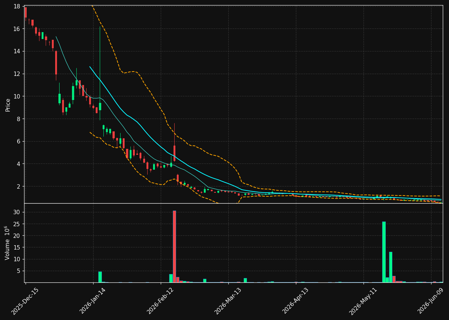
Task: Click the 2026-Mar-13 date label
Action: (x=228, y=301)
